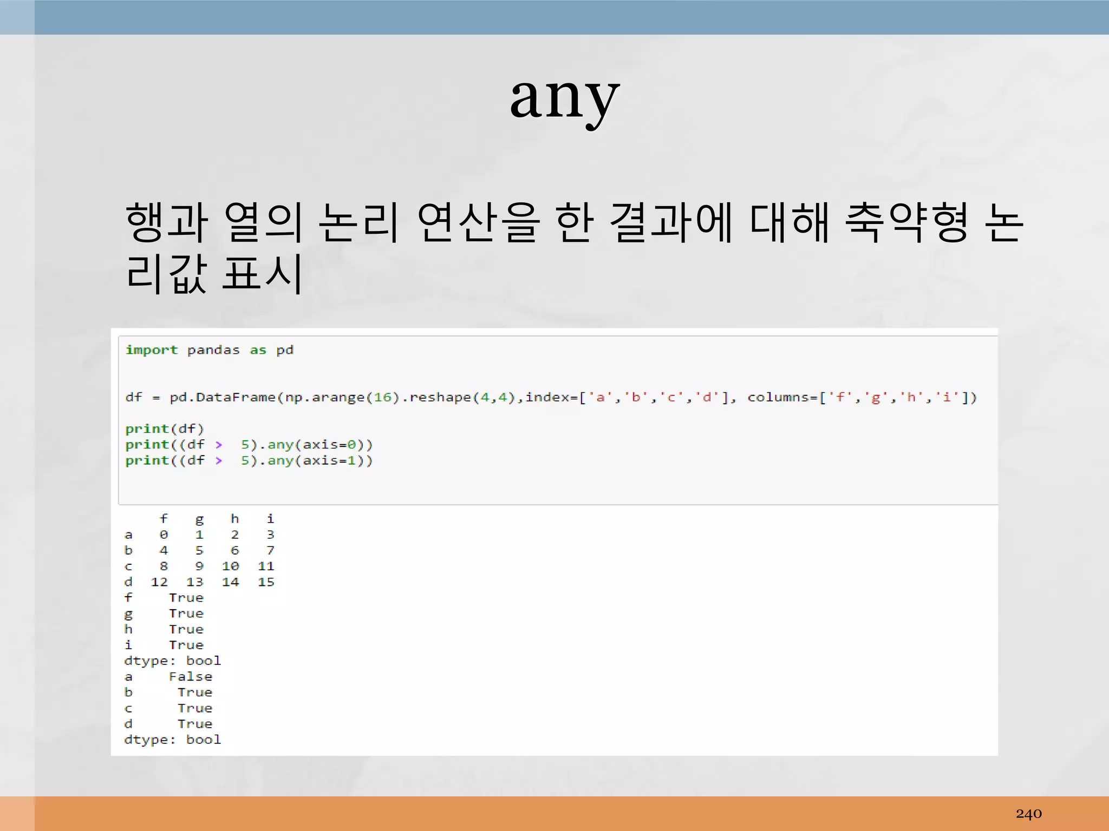Click output row 'b 4 5 6 7'
The image size is (1109, 831).
click(x=199, y=551)
